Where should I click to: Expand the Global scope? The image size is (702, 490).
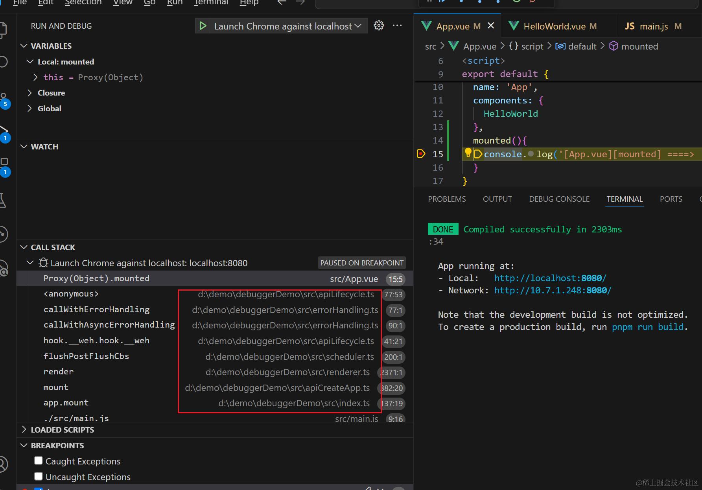pyautogui.click(x=29, y=109)
